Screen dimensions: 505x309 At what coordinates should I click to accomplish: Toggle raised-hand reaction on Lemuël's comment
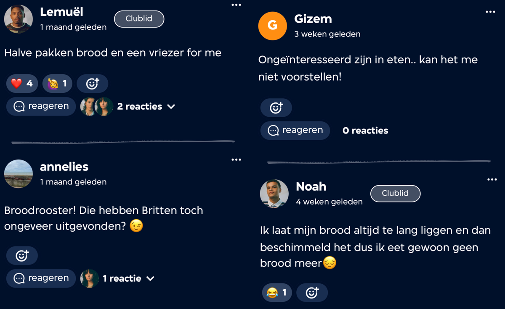(57, 84)
